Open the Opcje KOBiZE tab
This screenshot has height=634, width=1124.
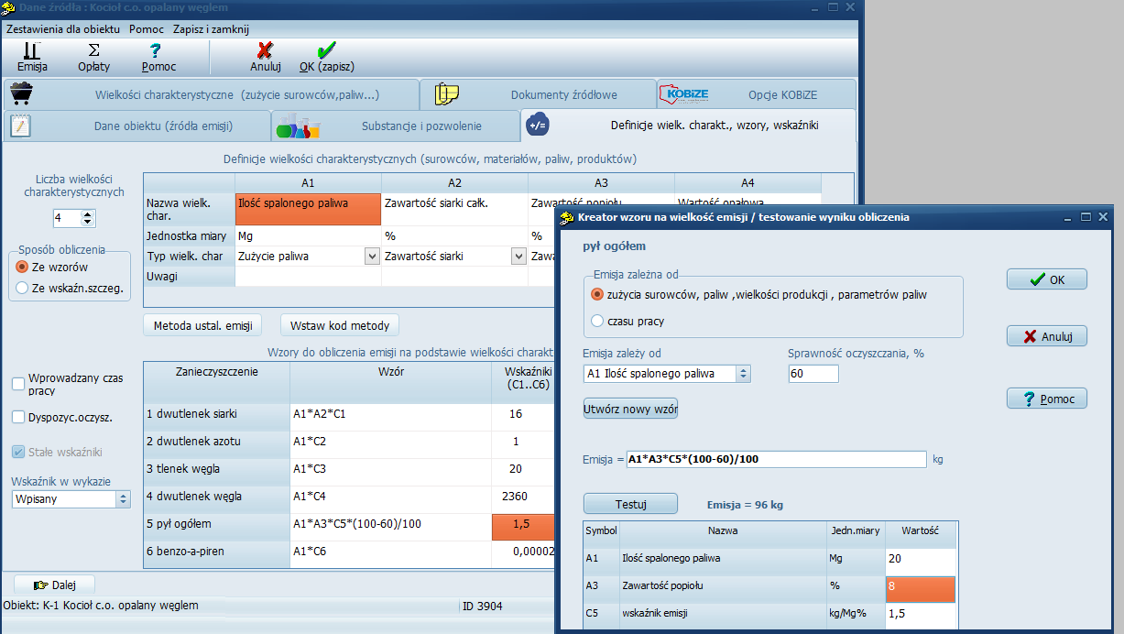click(x=757, y=94)
